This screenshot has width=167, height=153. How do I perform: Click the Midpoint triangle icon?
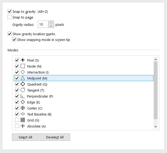click(x=23, y=78)
